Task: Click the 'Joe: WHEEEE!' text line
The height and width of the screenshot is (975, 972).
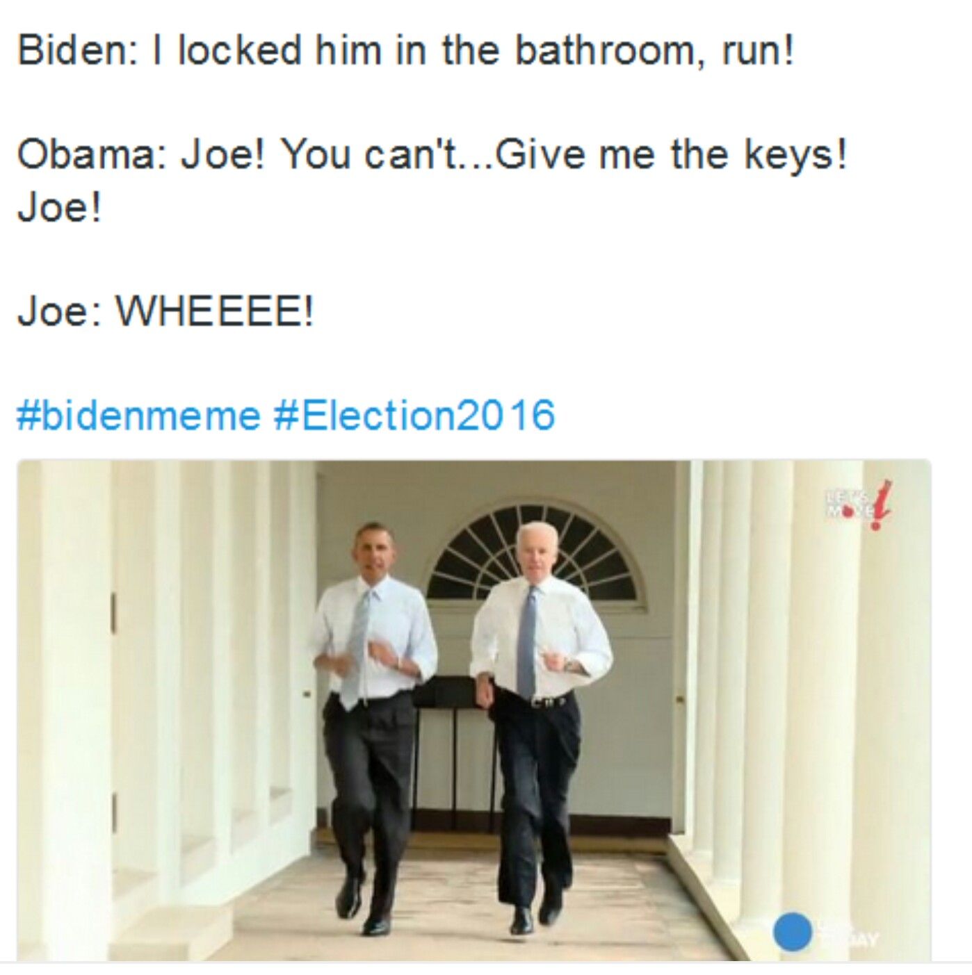Action: click(x=165, y=311)
